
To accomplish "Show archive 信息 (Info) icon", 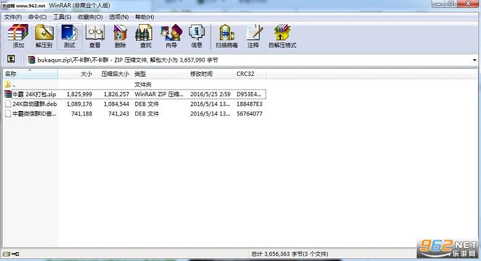I will [196, 36].
